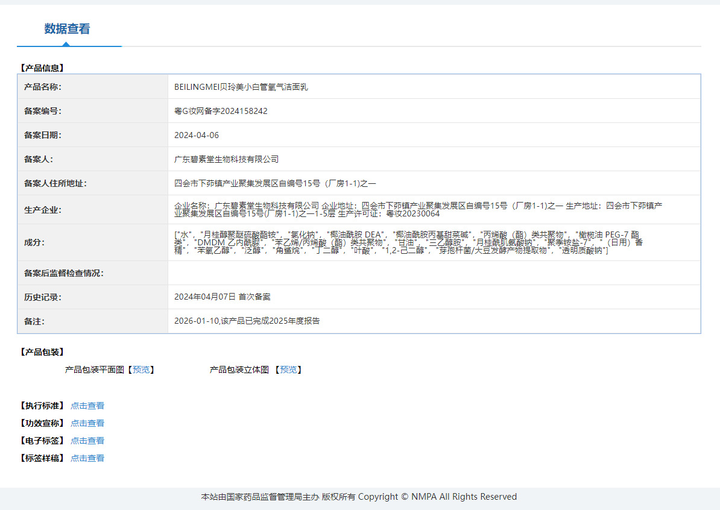Viewport: 720px width, 510px height.
Task: Click the 产品信息 section heading
Action: (42, 68)
